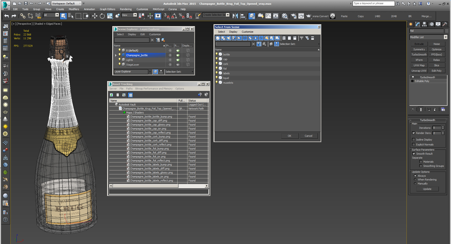
Task: Collapse the TurboSmooth rollout header
Action: click(428, 120)
